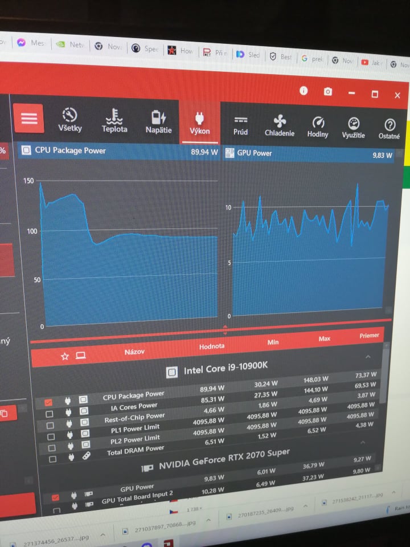This screenshot has height=547, width=410.
Task: Click the 148,03 W max value
Action: tap(316, 379)
